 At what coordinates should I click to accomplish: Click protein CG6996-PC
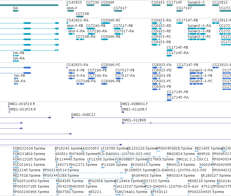pos(111,65)
